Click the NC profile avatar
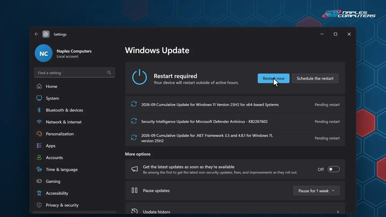 pyautogui.click(x=44, y=53)
